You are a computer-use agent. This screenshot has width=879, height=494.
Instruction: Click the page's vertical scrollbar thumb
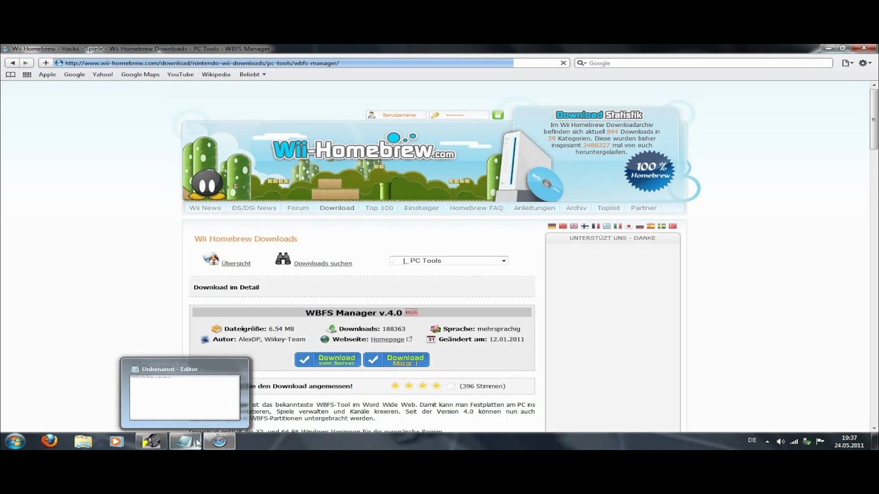point(874,118)
